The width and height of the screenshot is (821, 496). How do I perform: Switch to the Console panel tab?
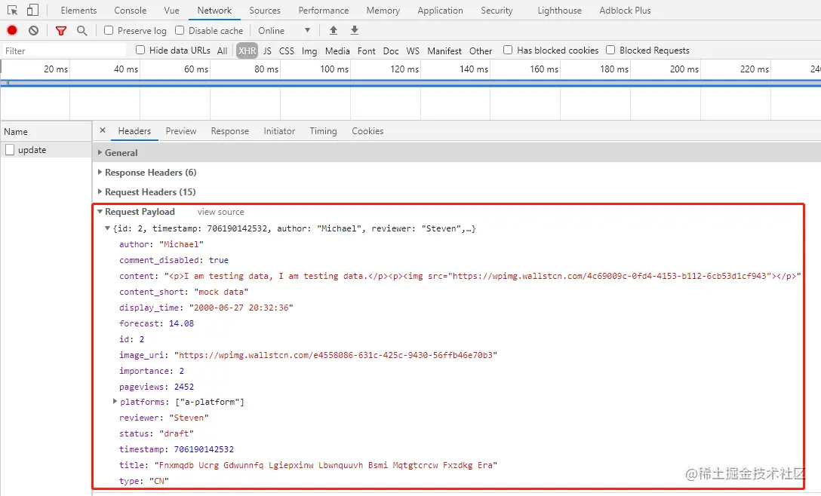[x=131, y=11]
